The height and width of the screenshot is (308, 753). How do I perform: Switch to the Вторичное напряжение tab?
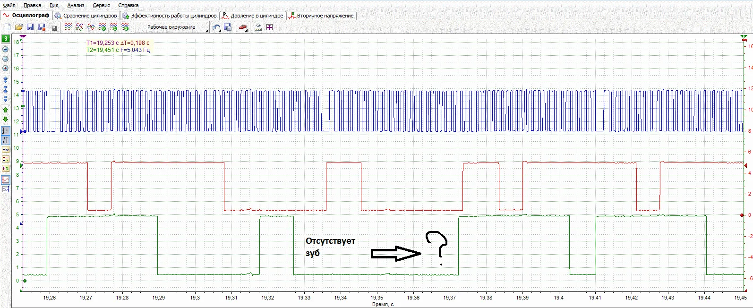(x=321, y=16)
